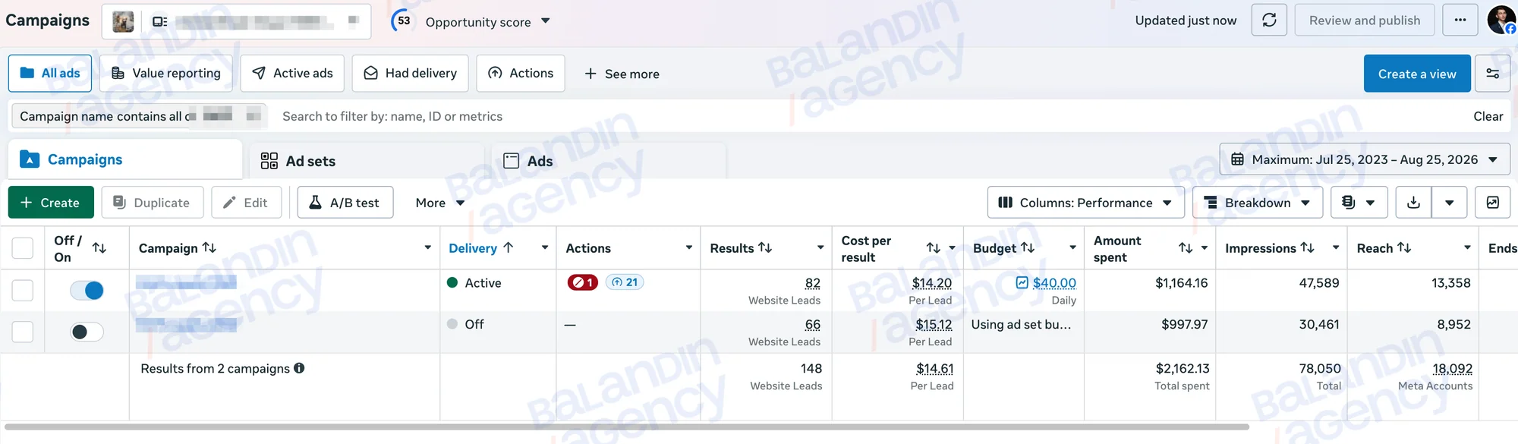Start an A/B test

click(x=345, y=203)
